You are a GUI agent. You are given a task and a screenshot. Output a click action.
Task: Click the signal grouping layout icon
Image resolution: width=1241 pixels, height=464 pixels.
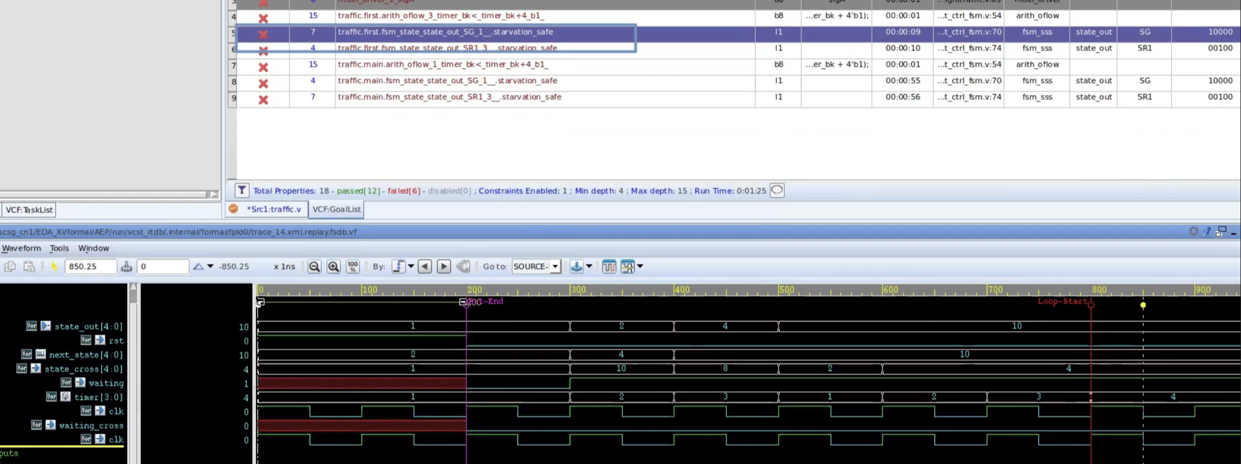[627, 266]
